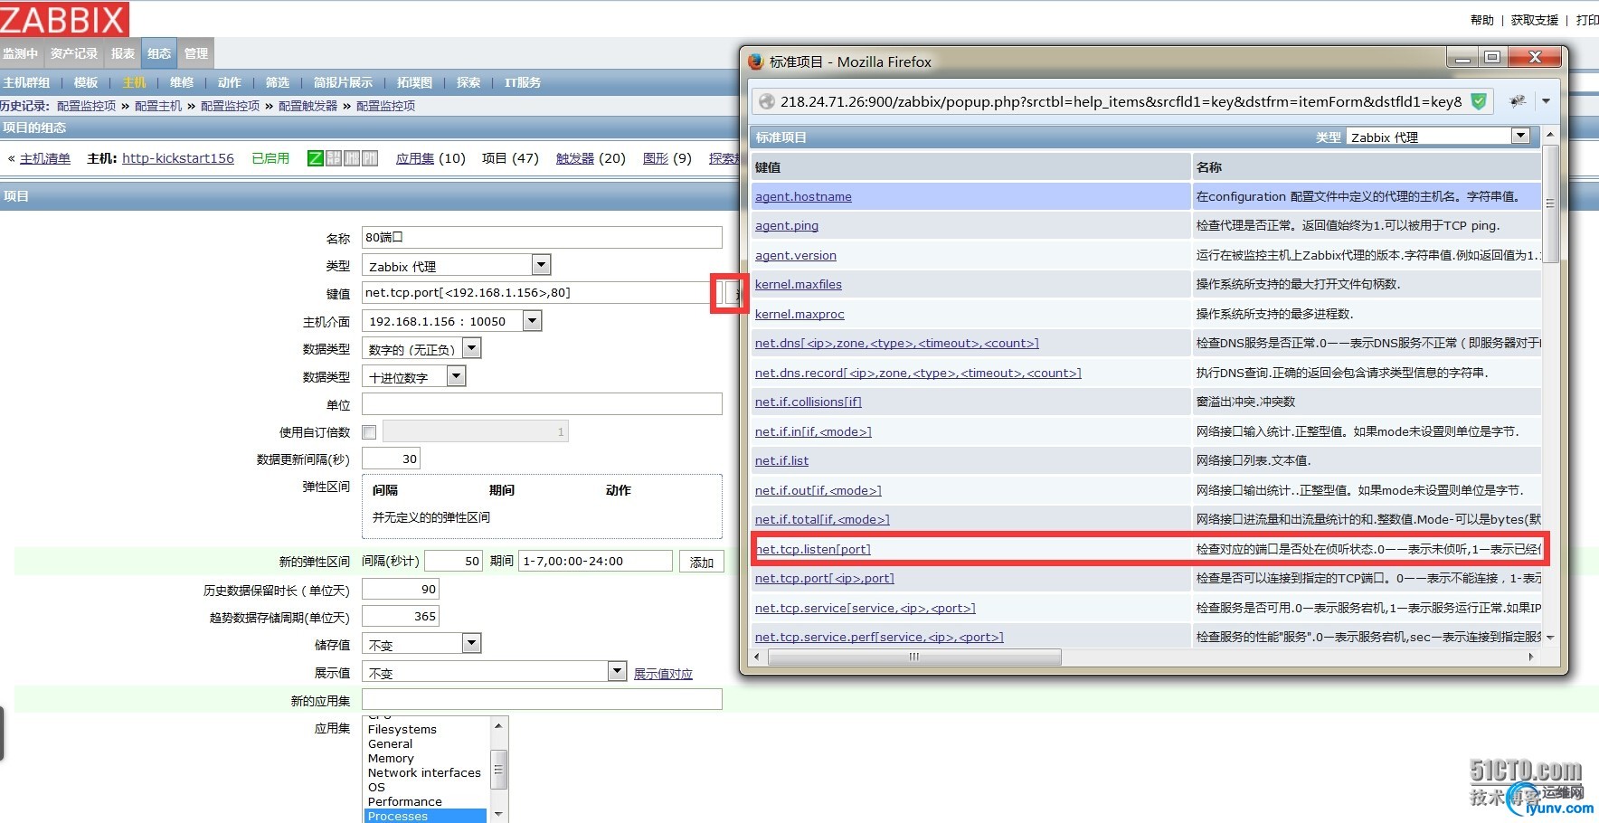1599x823 pixels.
Task: Click the popup URL address bar
Action: click(x=1121, y=101)
